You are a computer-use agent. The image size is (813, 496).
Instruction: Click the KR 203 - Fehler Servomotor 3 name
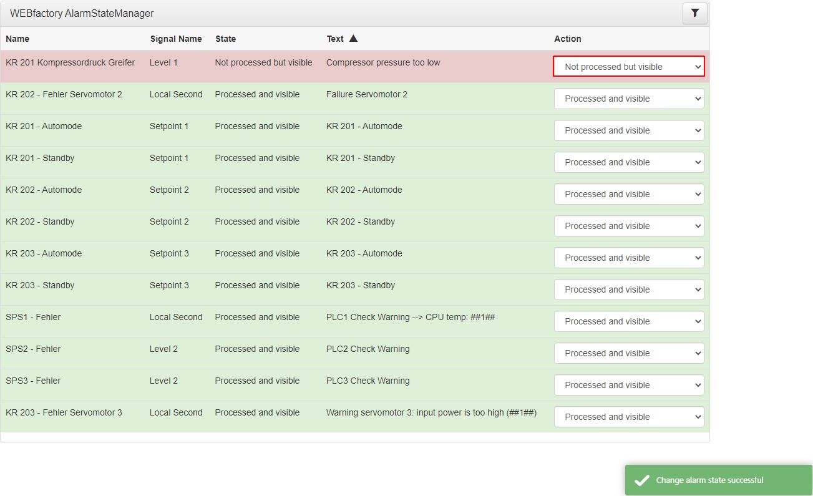point(64,412)
